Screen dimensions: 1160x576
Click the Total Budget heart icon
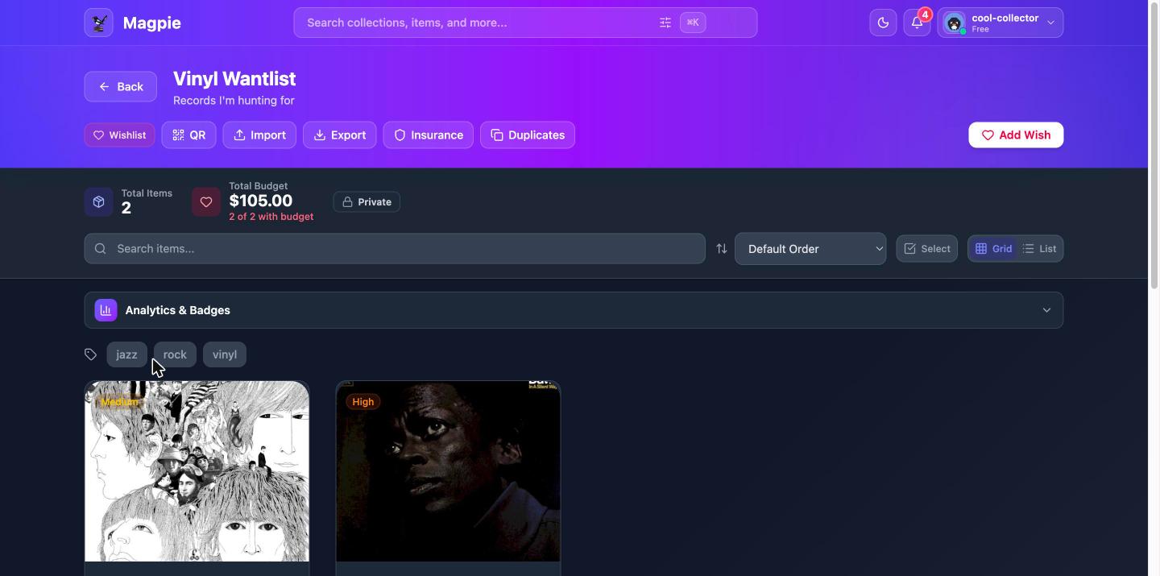(206, 201)
